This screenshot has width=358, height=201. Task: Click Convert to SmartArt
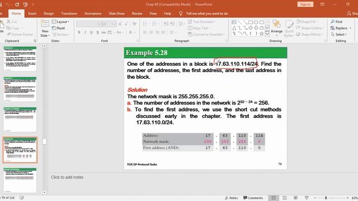(x=206, y=35)
